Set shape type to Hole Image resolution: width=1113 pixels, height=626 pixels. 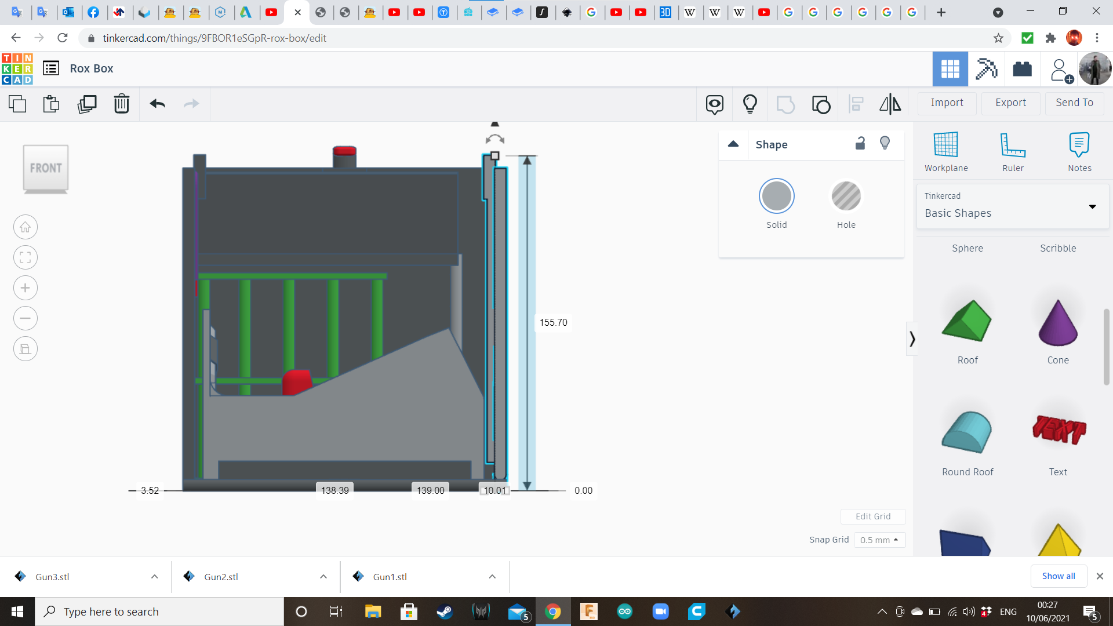point(846,196)
